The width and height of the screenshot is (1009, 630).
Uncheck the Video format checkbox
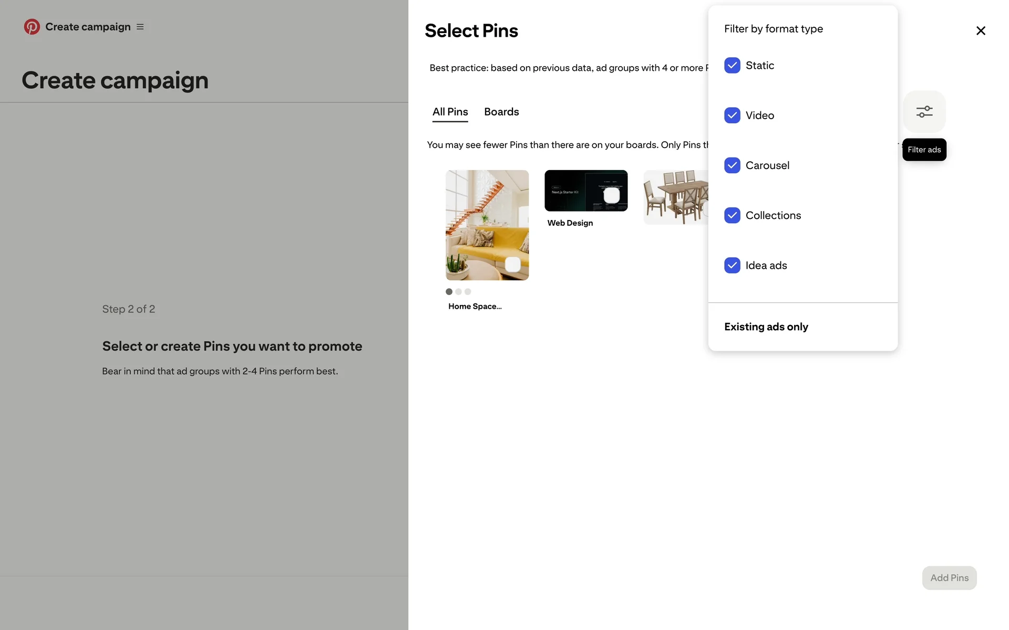pos(732,115)
